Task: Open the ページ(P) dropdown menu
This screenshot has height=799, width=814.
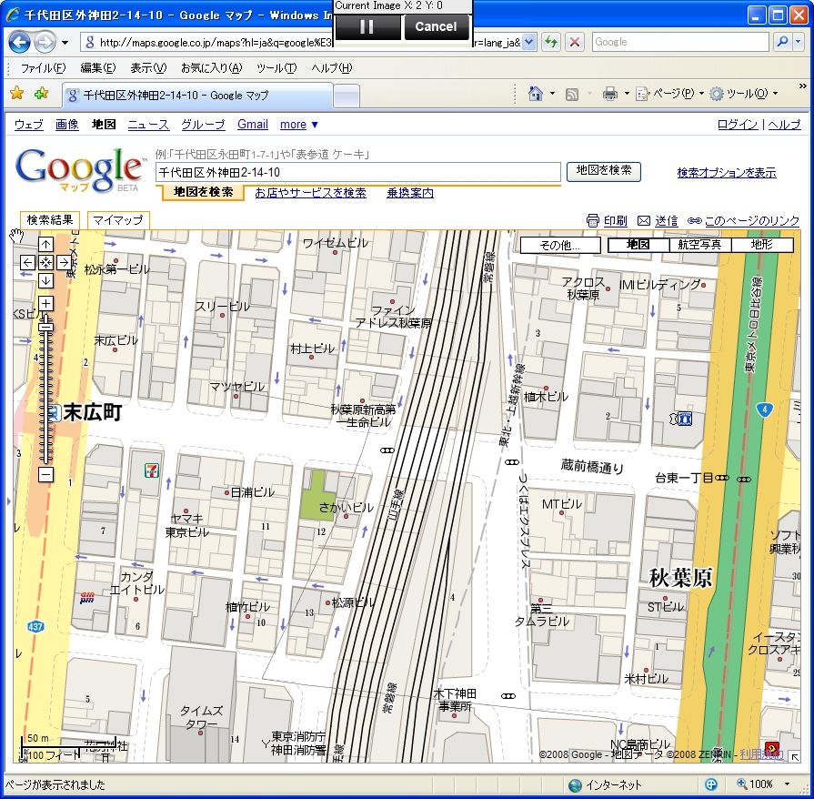Action: click(670, 94)
